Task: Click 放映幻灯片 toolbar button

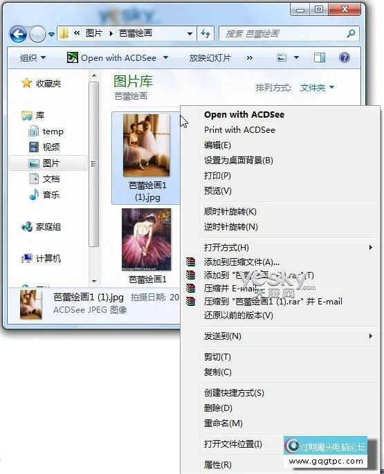Action: point(210,57)
